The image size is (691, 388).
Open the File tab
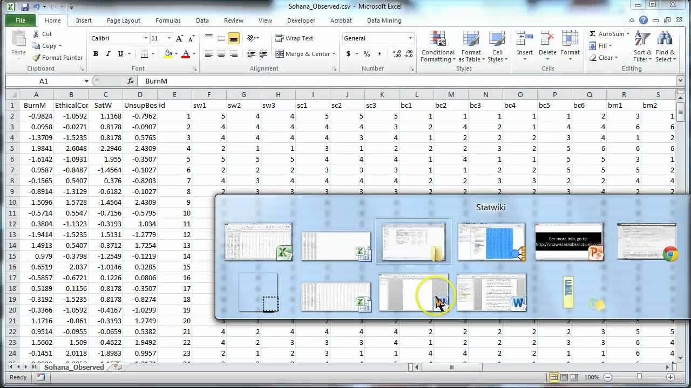pyautogui.click(x=21, y=20)
